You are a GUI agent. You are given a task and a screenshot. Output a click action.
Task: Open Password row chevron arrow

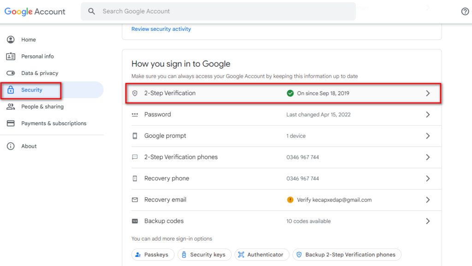coord(428,115)
